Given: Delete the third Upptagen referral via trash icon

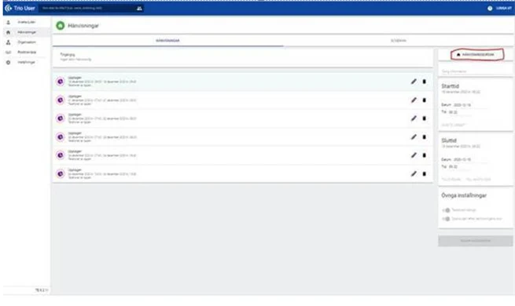Looking at the screenshot, I should [x=424, y=118].
